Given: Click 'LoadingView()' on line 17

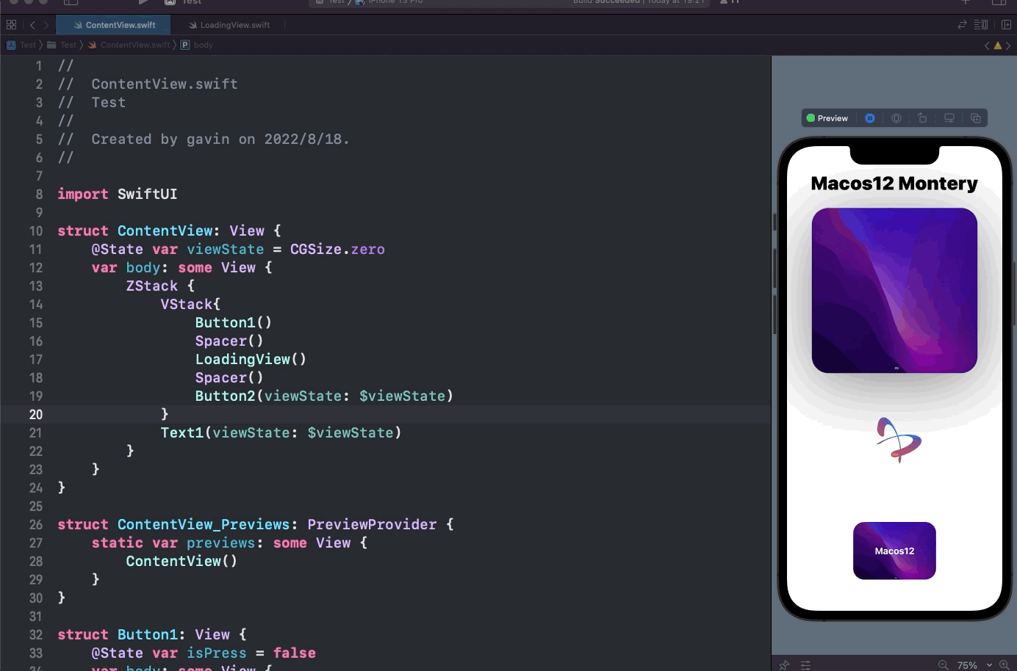Looking at the screenshot, I should click(x=251, y=360).
